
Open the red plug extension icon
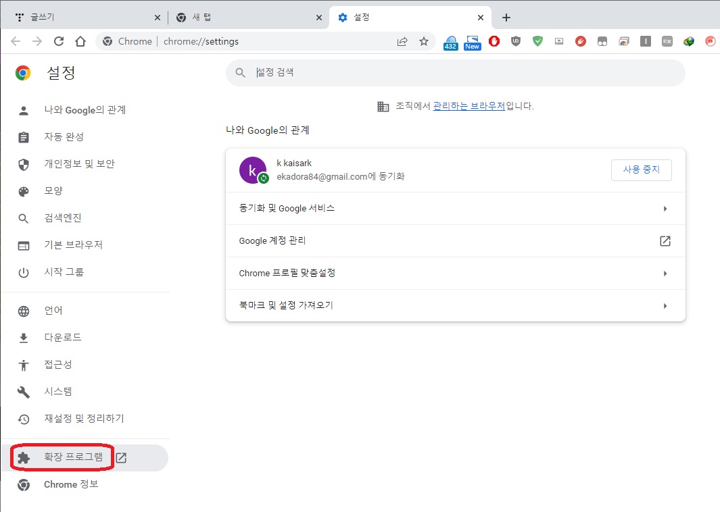(581, 41)
